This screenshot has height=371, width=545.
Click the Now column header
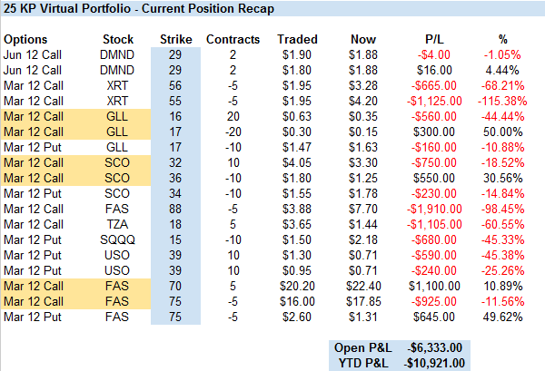[x=363, y=40]
